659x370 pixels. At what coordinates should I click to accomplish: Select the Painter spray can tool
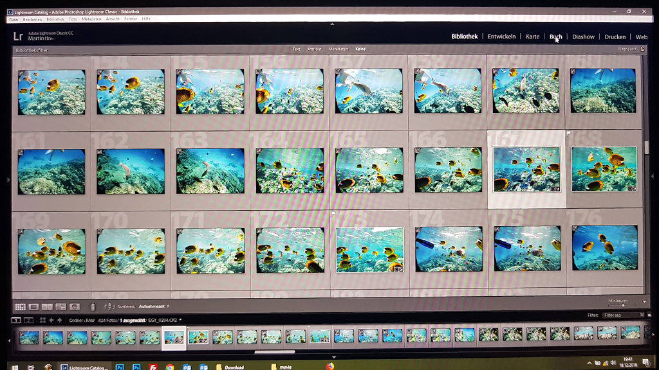[93, 307]
